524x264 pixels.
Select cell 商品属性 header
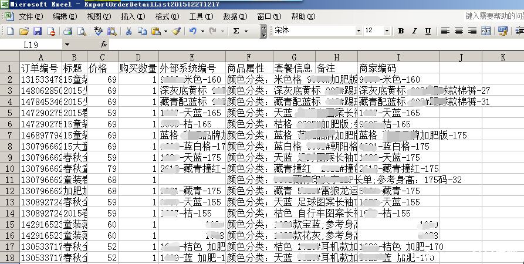[249, 68]
